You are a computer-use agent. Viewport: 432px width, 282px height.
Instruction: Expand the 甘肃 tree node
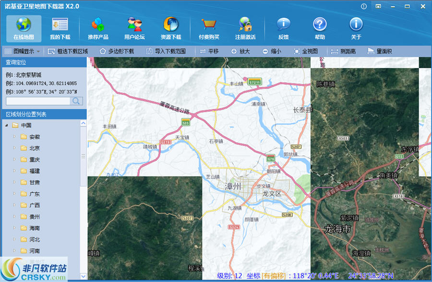(14, 182)
